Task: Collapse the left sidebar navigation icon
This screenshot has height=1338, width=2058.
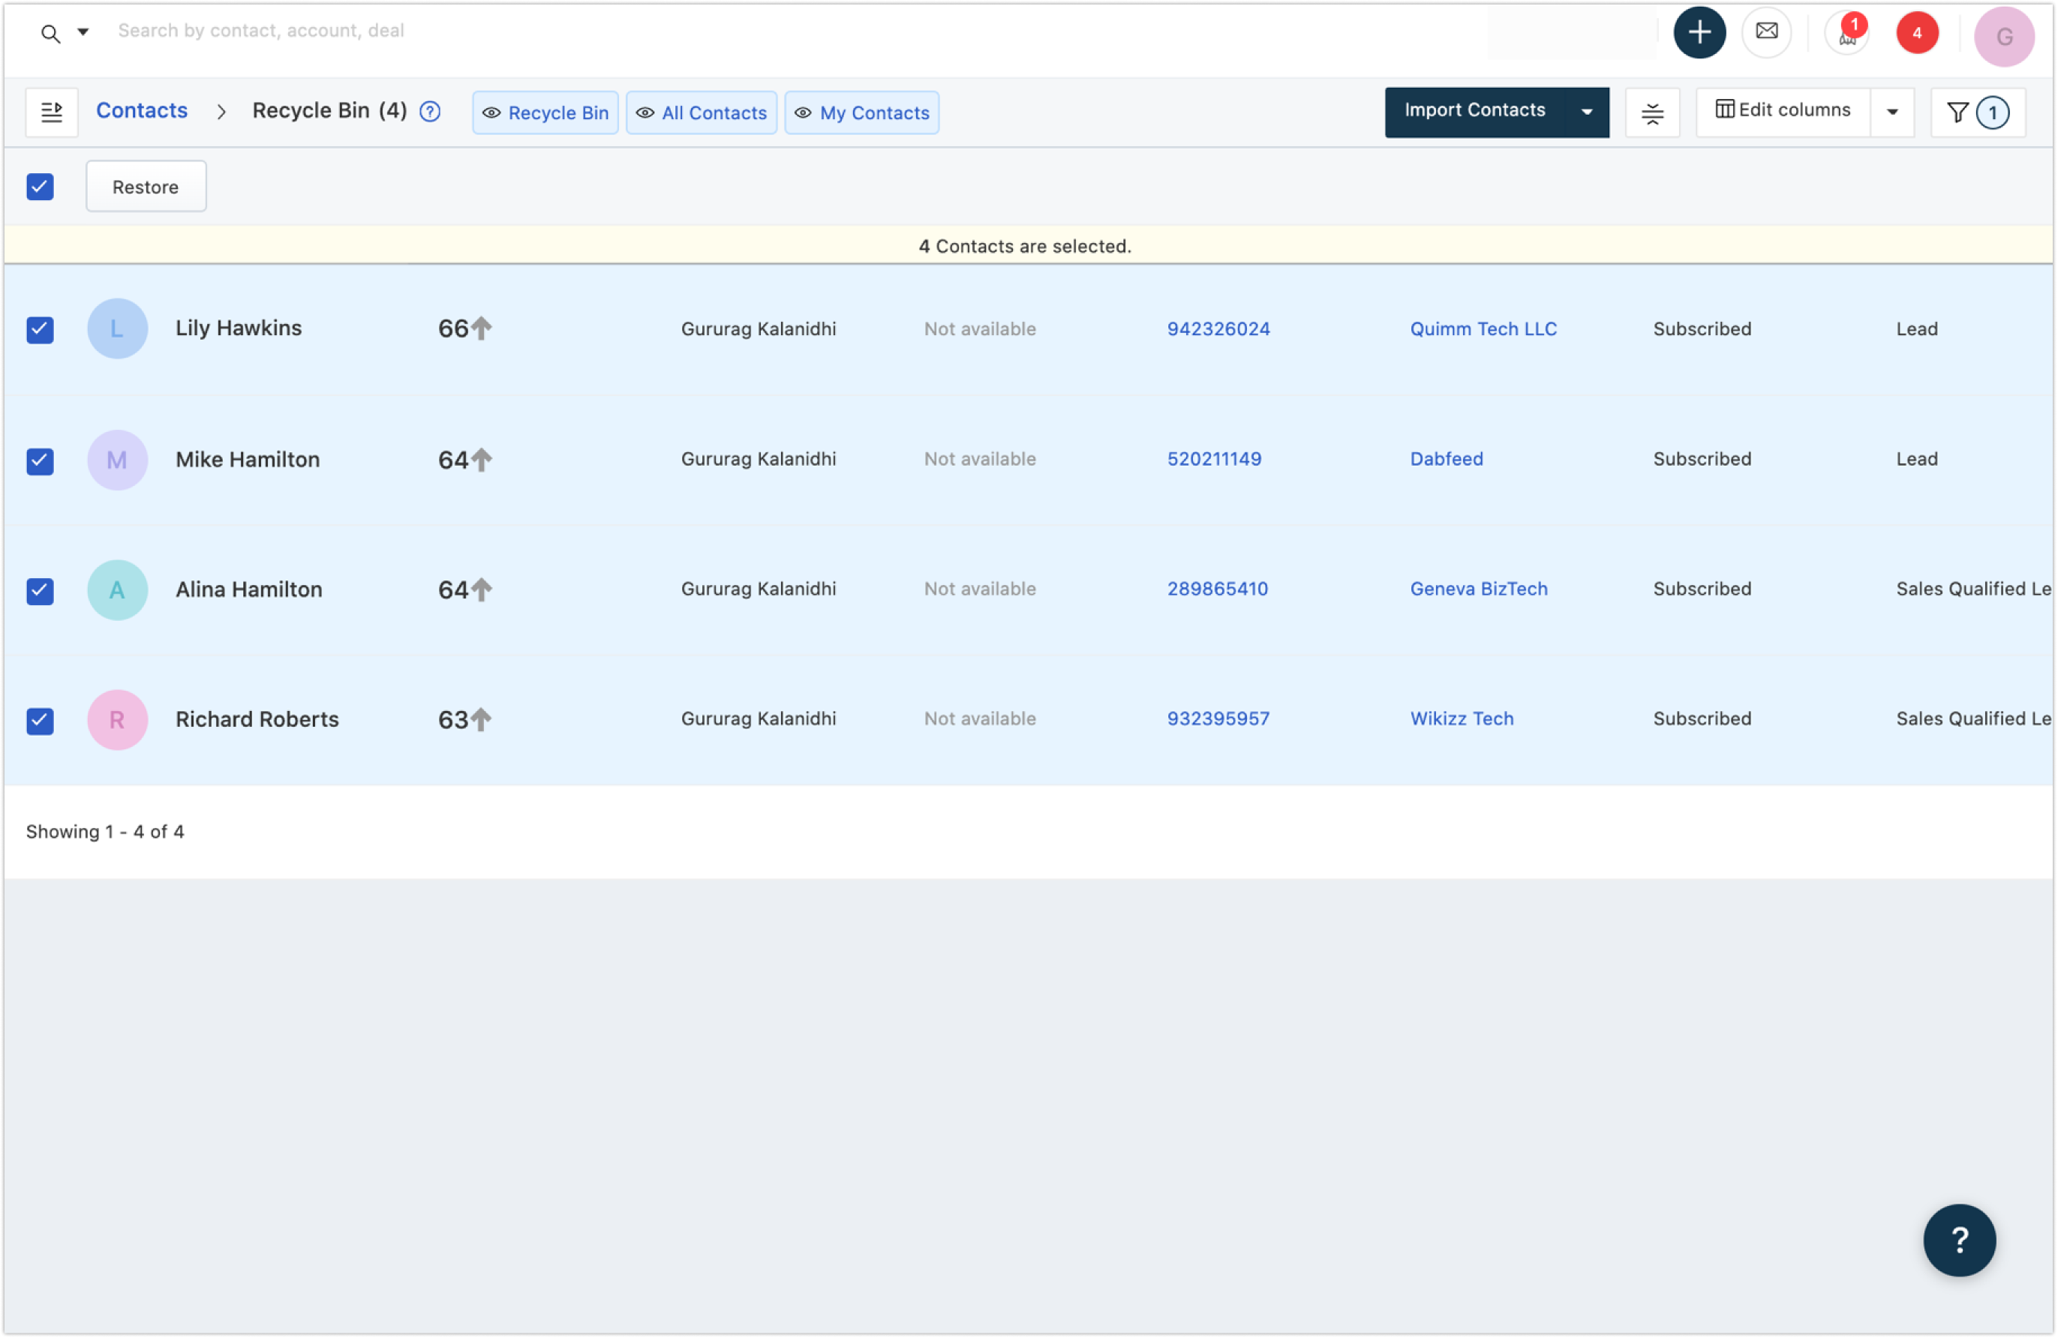Action: point(52,112)
